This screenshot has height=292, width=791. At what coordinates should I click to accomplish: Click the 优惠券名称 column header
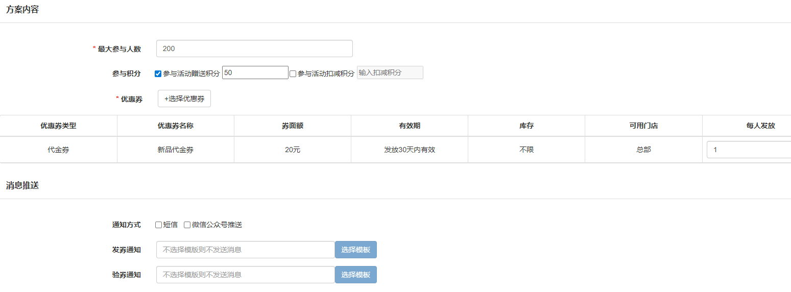(175, 126)
